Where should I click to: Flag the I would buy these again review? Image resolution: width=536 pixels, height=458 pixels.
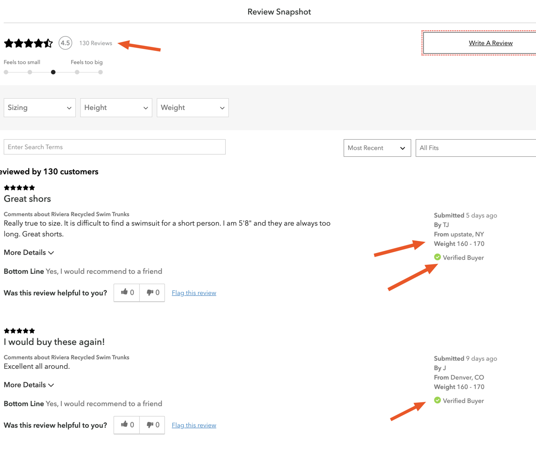point(194,426)
